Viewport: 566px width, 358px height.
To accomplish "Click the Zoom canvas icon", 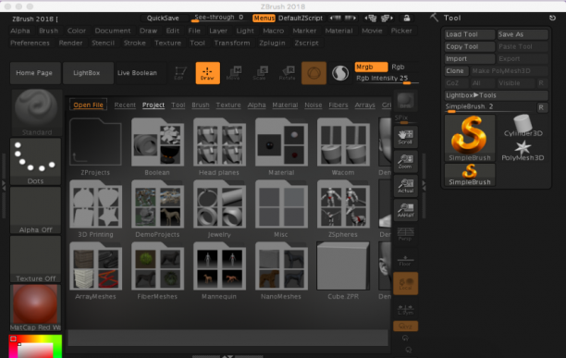I will (405, 161).
